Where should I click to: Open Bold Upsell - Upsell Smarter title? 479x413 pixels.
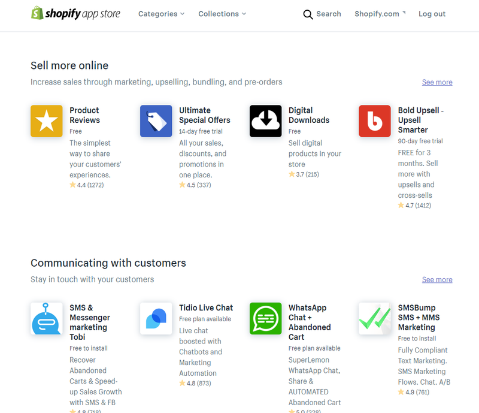[x=421, y=120]
